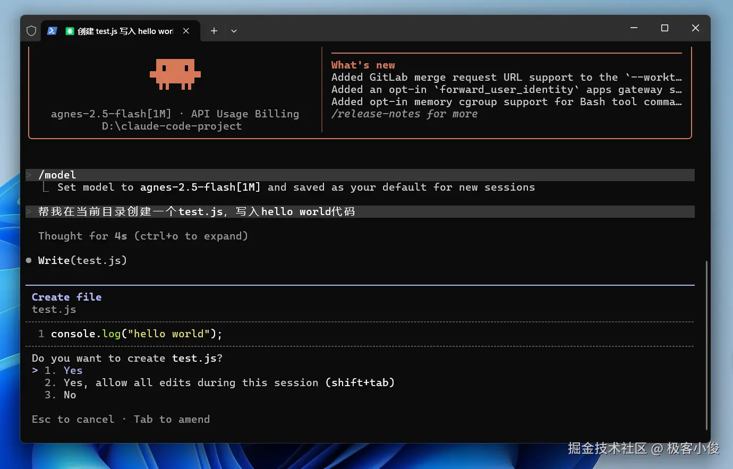Viewport: 733px width, 469px height.
Task: Click the agnes-2.5-flash[1M] API Usage Billing line
Action: (x=175, y=114)
